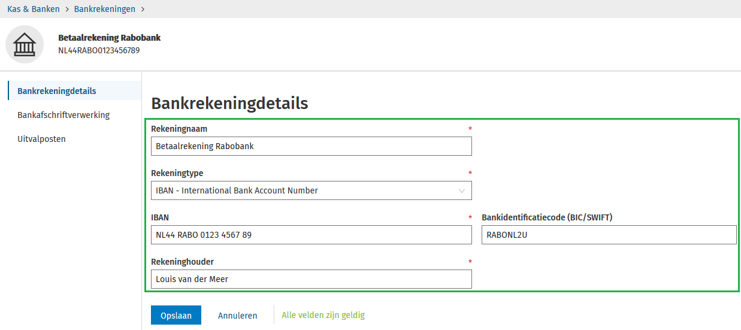Focus the Rekeningnaam text field
The width and height of the screenshot is (741, 330).
(311, 146)
